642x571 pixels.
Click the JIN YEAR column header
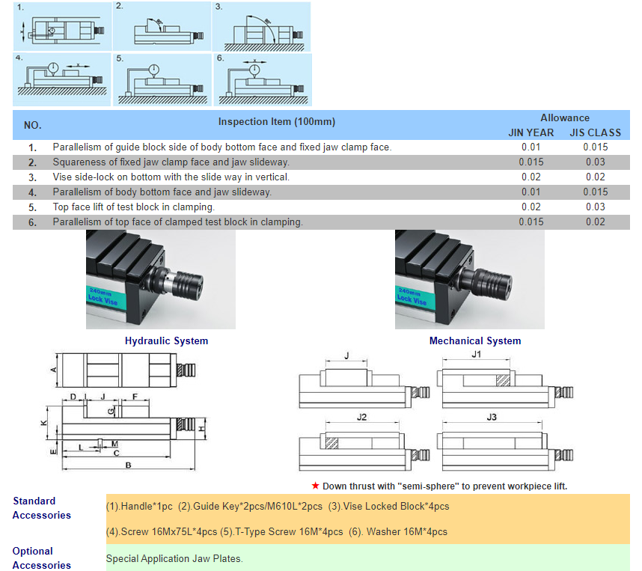coord(531,132)
